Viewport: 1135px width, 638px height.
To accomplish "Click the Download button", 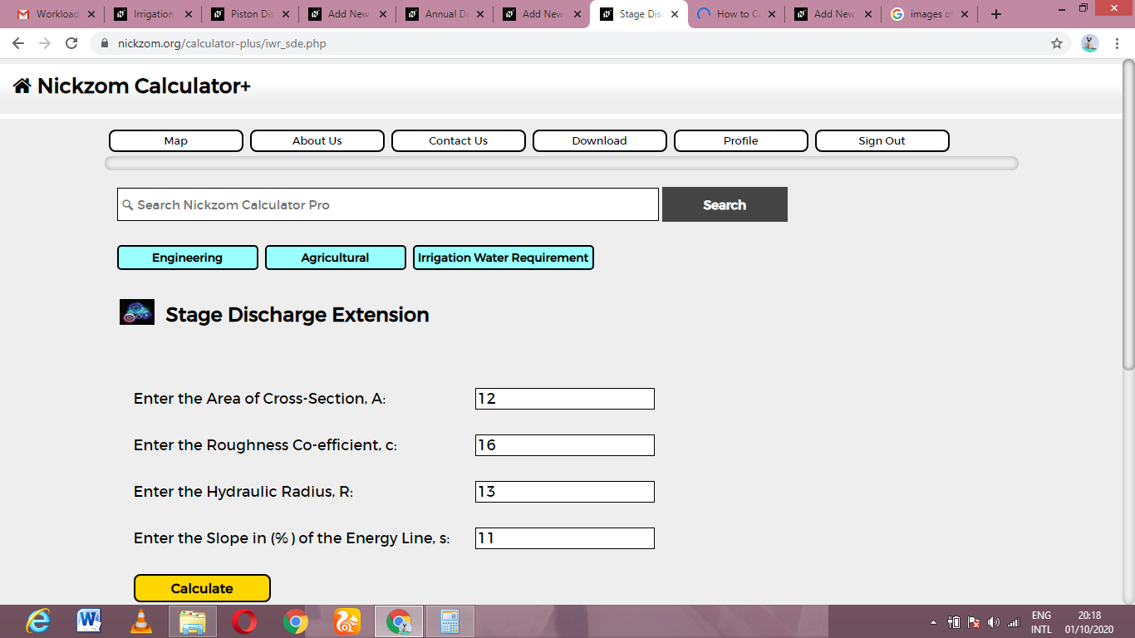I will tap(600, 140).
